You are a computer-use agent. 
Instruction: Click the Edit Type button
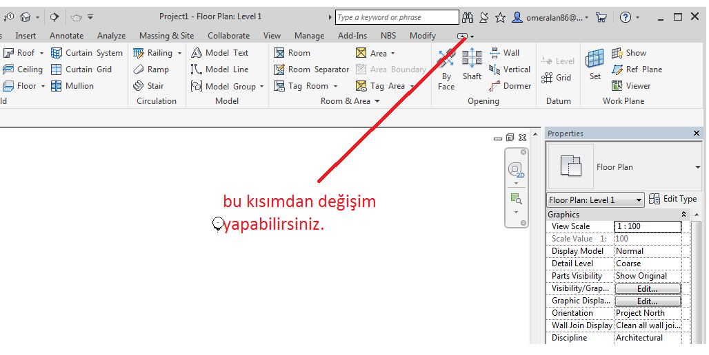(672, 199)
